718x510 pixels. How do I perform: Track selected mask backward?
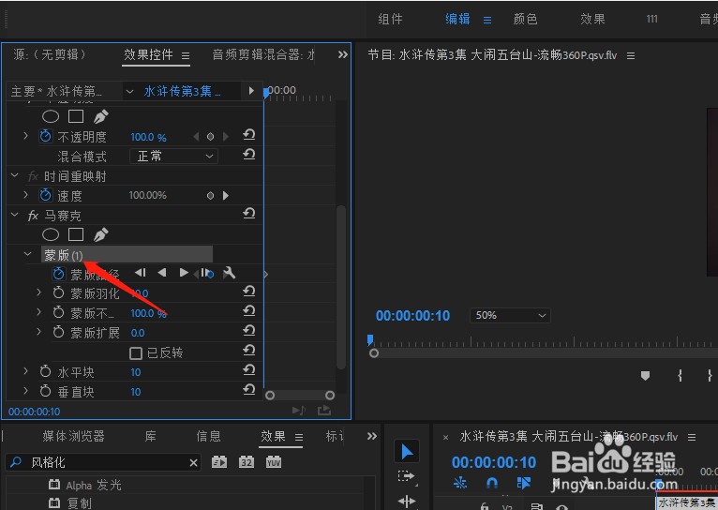click(162, 273)
